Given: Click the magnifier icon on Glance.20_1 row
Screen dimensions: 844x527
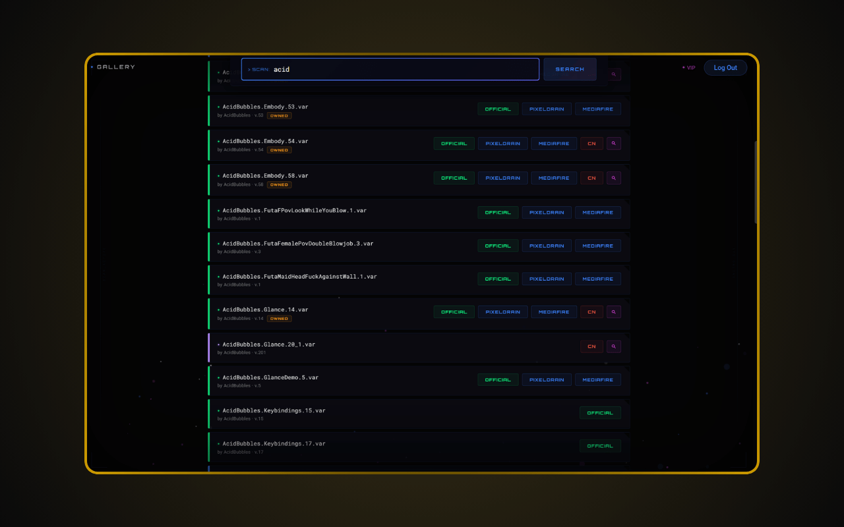Looking at the screenshot, I should point(613,347).
